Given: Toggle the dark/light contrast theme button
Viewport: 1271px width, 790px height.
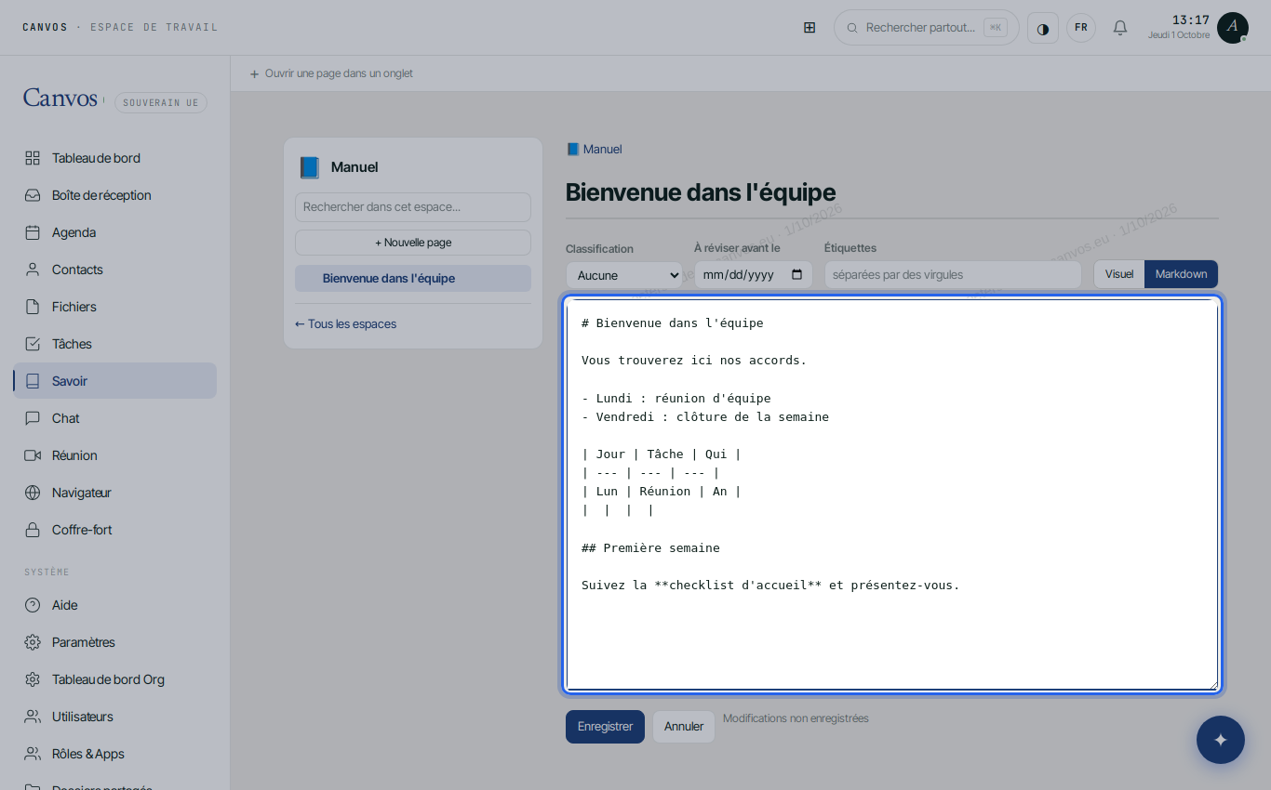Looking at the screenshot, I should 1043,28.
